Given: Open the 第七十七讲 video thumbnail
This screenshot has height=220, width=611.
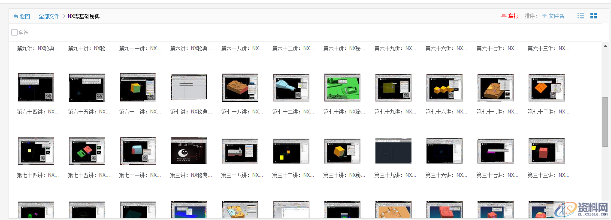Looking at the screenshot, I should 496,87.
